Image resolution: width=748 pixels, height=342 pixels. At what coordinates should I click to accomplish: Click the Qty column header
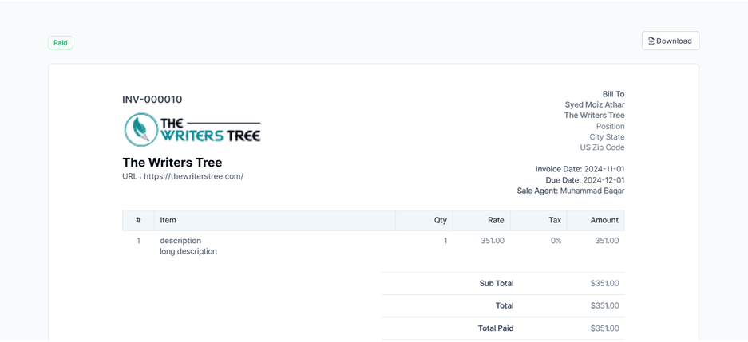pyautogui.click(x=440, y=220)
